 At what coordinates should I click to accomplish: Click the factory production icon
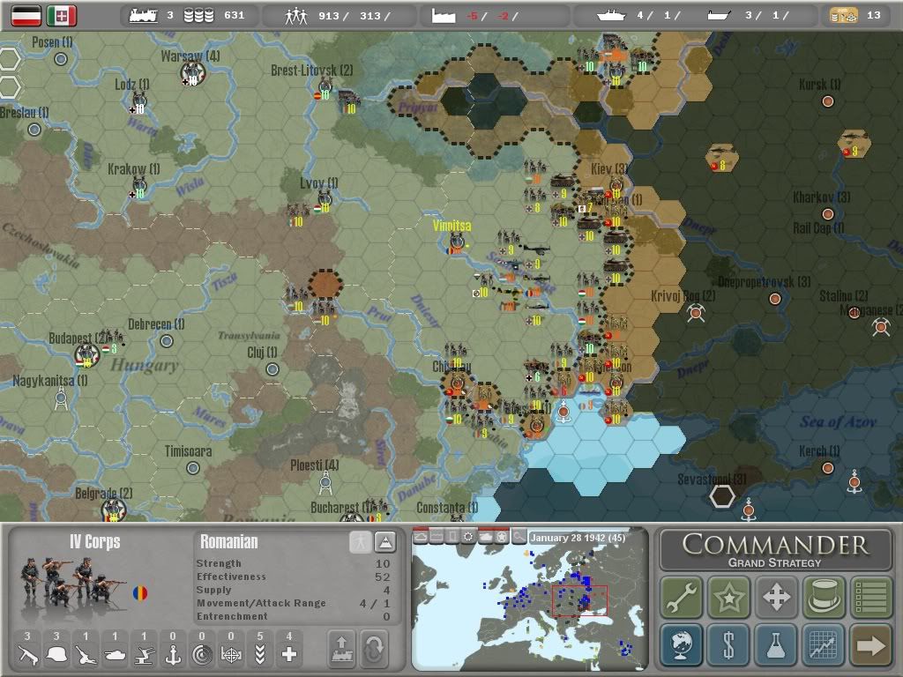click(444, 16)
